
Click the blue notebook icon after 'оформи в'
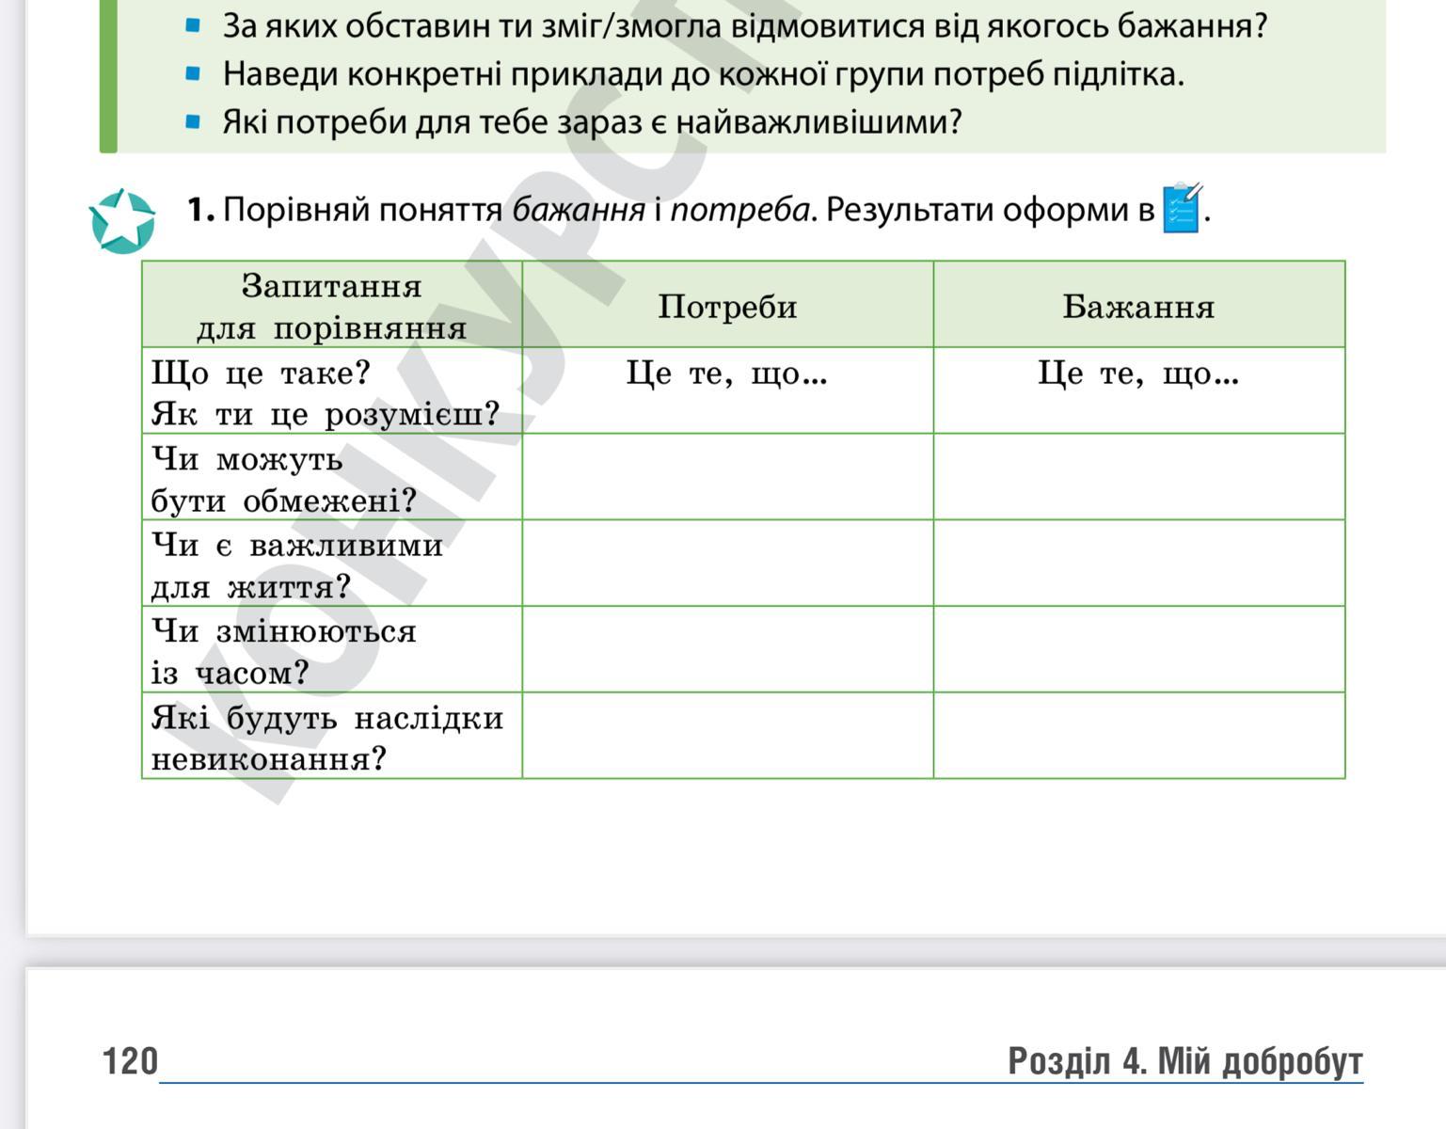[1183, 208]
